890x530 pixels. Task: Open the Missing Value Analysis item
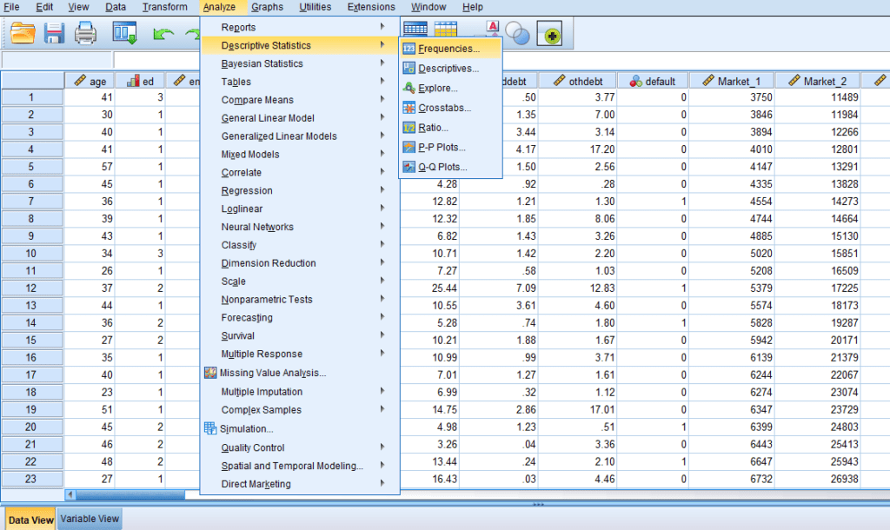click(x=272, y=373)
